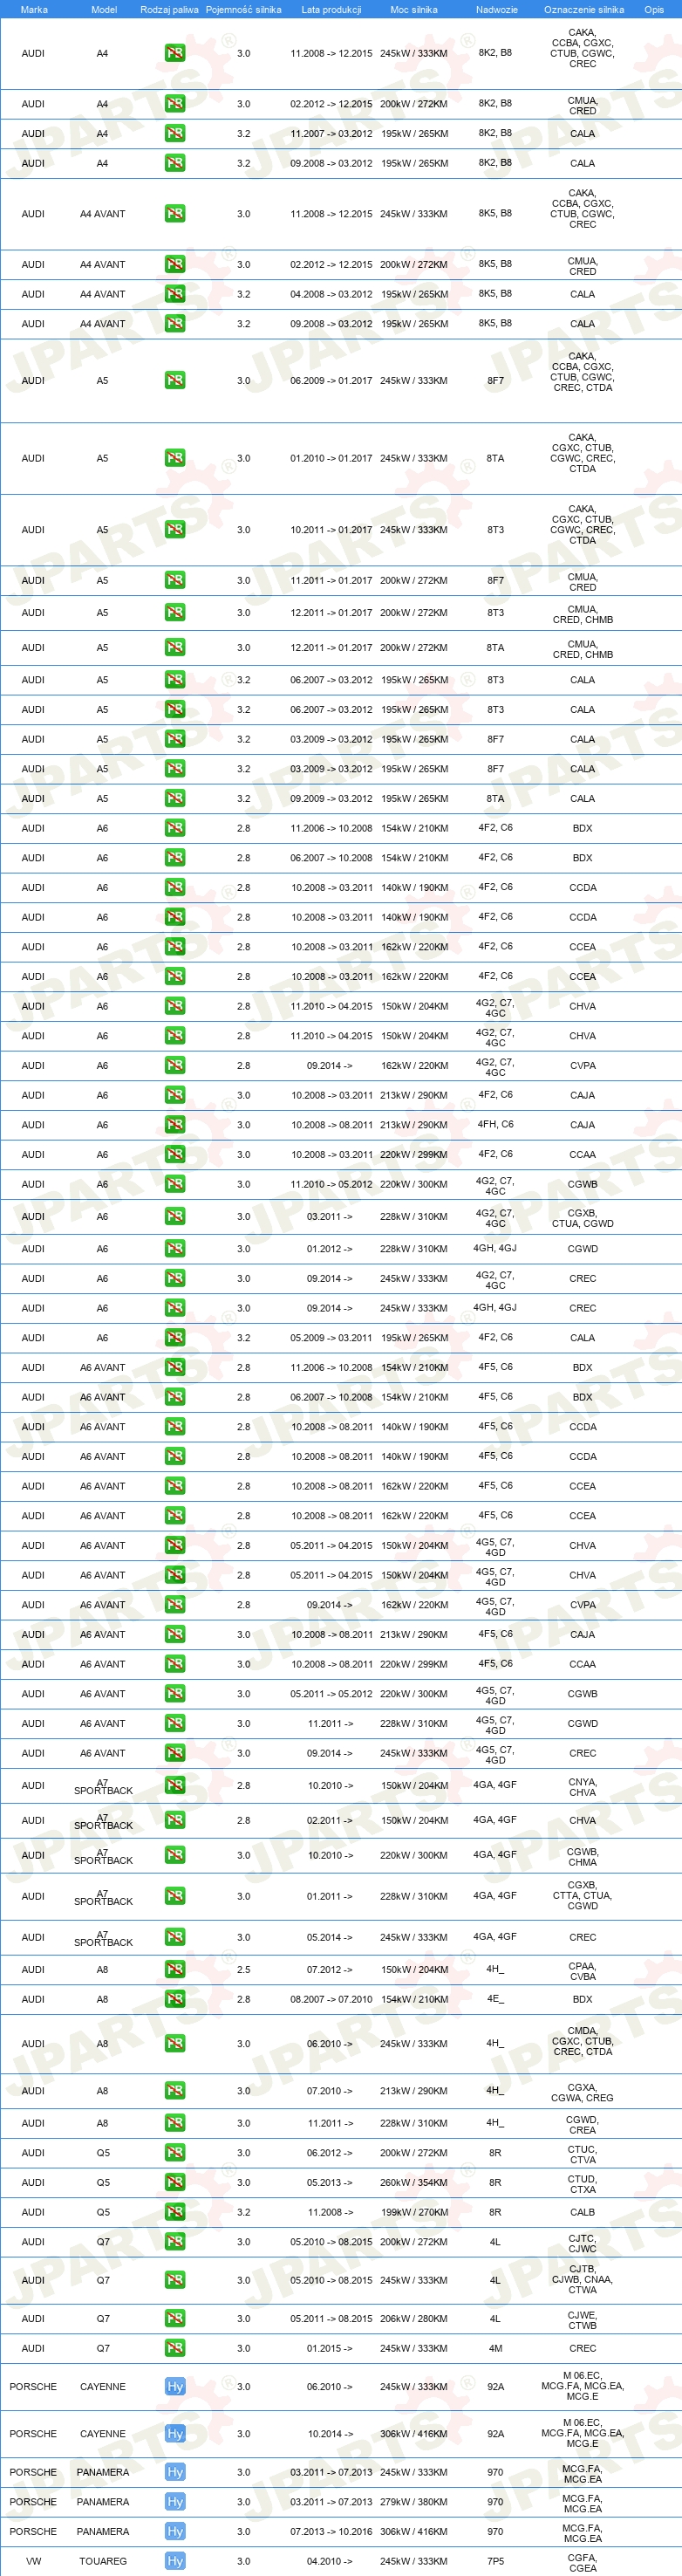
Task: Click petrol icon in Q7 4M CREC row
Action: 175,2348
